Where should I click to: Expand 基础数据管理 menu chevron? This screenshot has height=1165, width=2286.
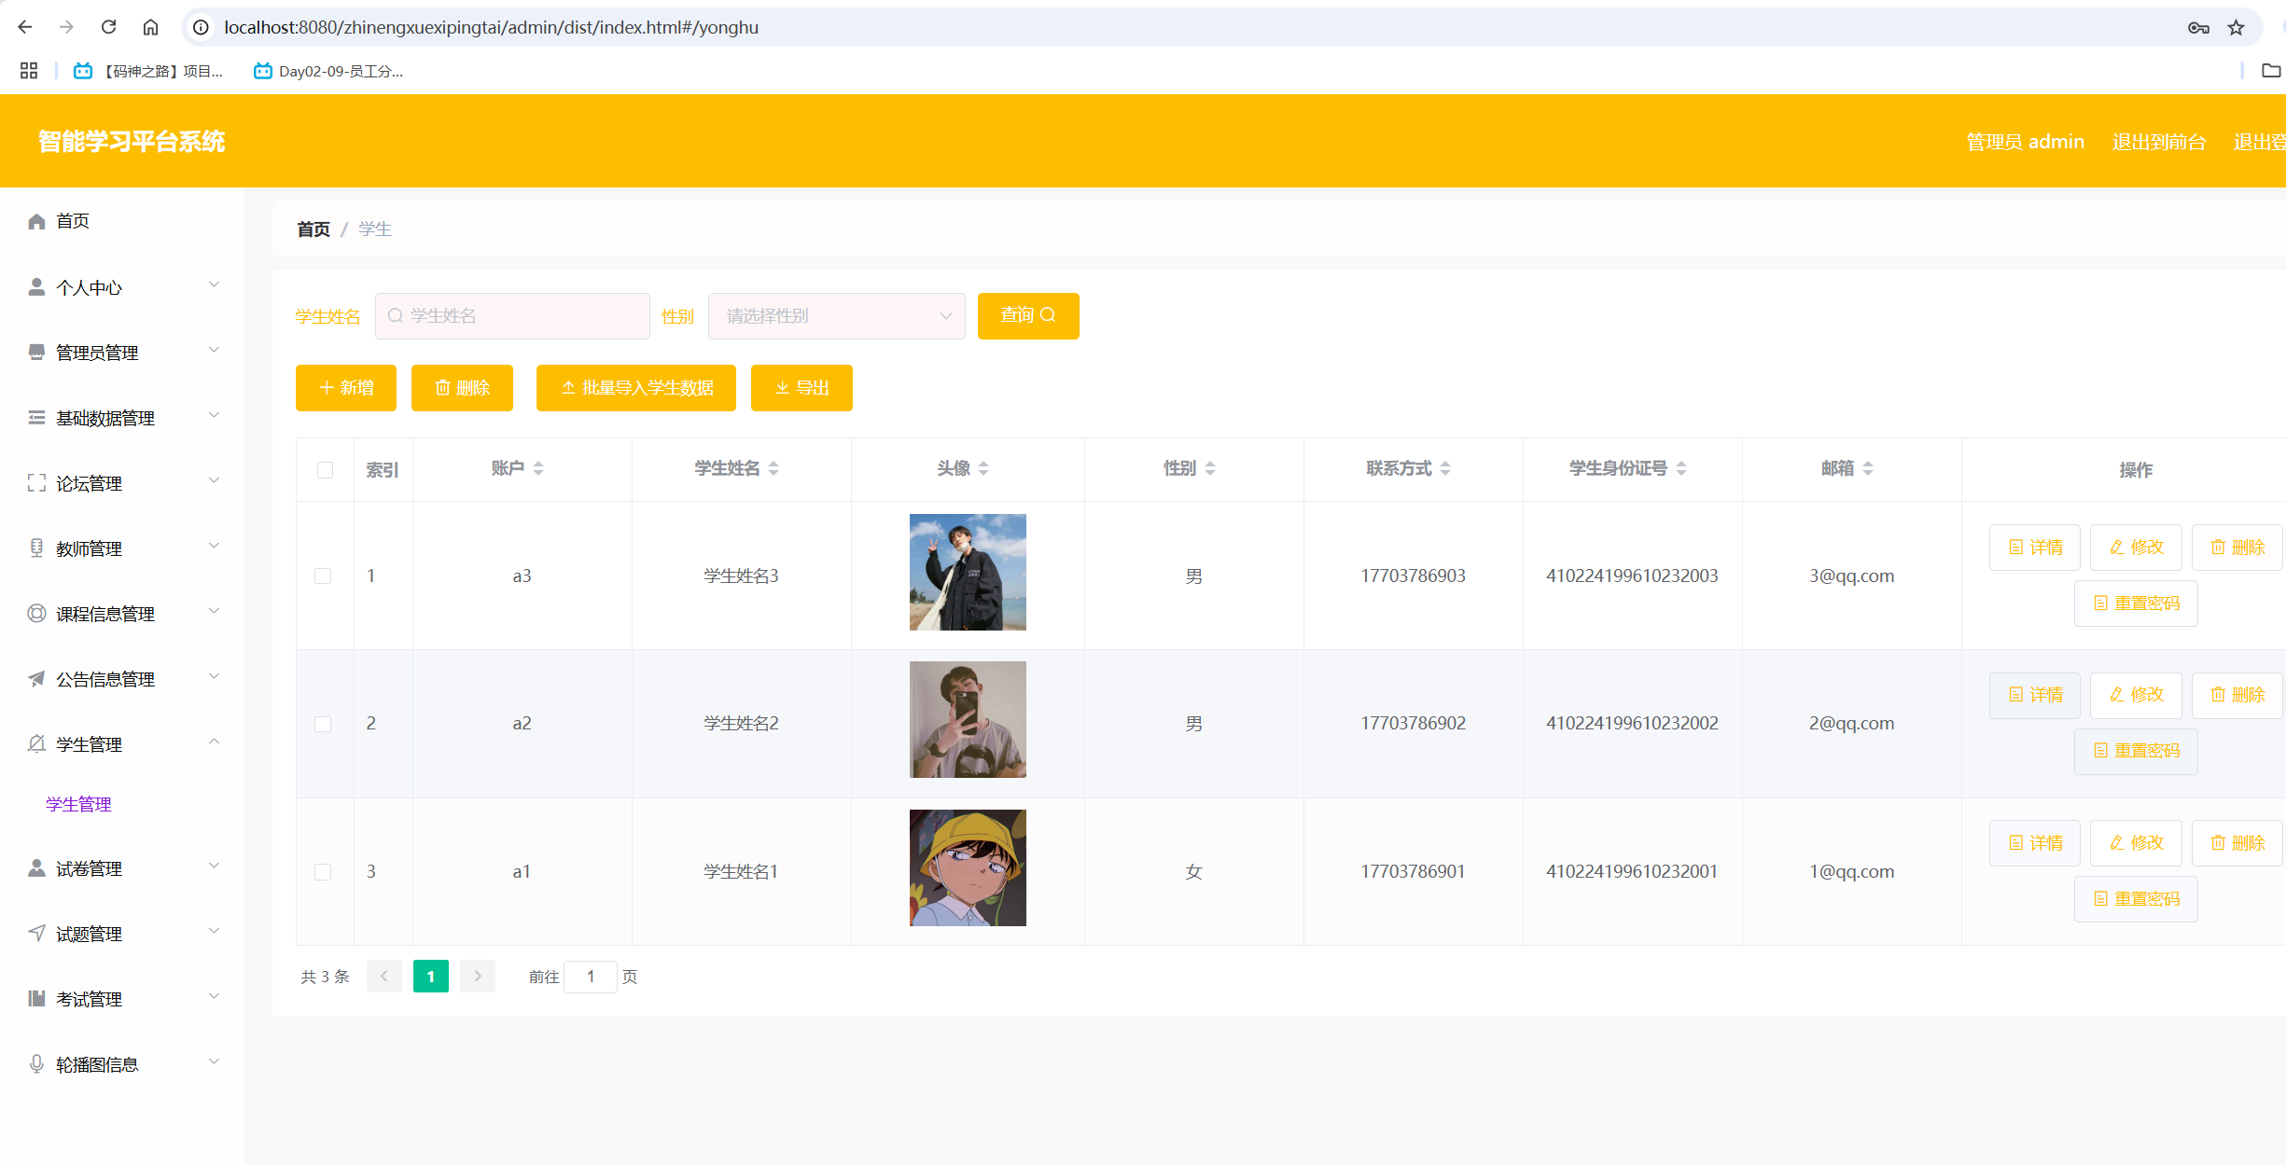pos(214,416)
